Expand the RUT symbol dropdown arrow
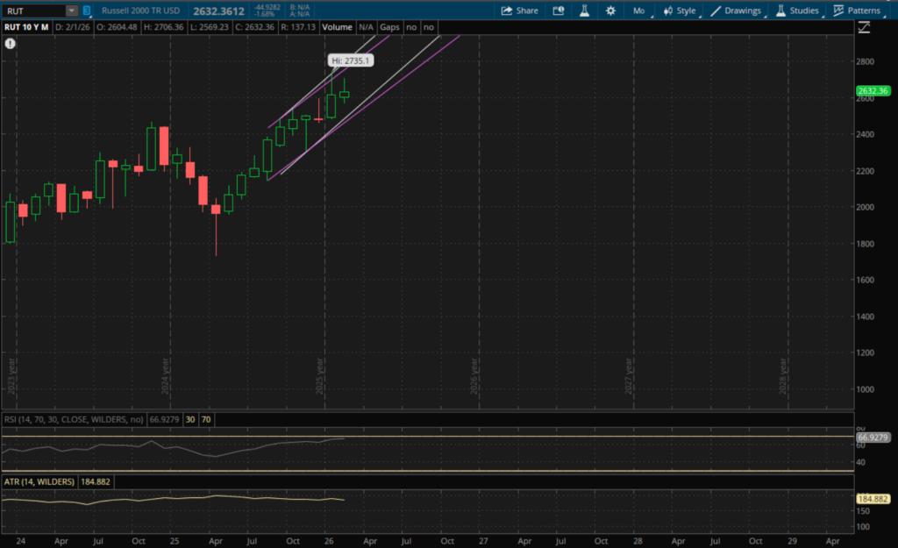898x548 pixels. (x=71, y=11)
